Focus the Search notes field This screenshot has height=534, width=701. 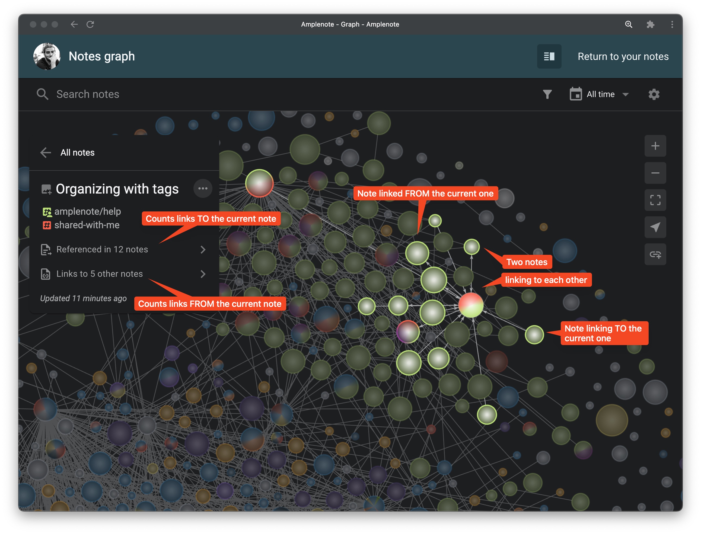coord(88,94)
